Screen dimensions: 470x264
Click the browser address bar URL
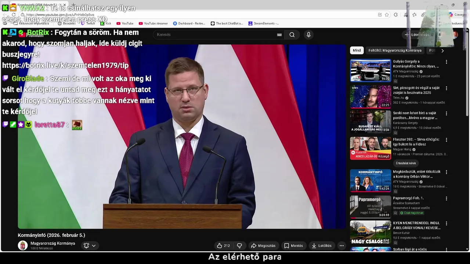click(60, 15)
